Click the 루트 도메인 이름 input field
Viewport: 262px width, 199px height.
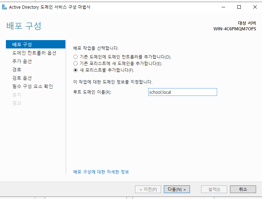point(182,92)
